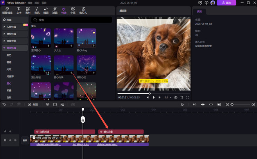Open the 媒體檔案 media files tab

click(x=7, y=11)
